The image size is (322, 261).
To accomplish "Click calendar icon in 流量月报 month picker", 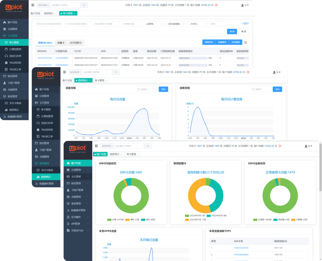I will [139, 89].
